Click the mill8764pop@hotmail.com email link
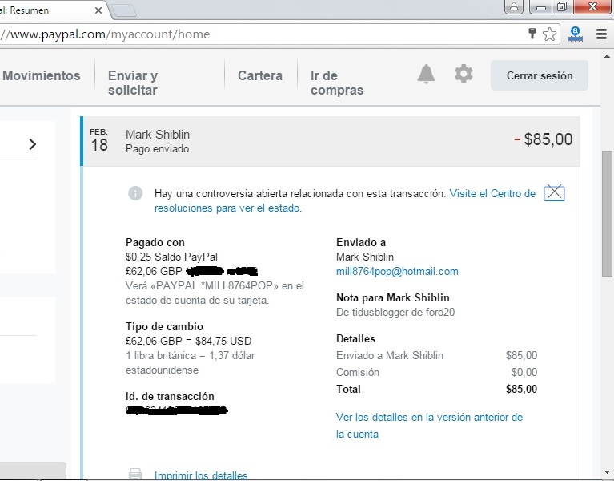This screenshot has width=614, height=481. [x=397, y=272]
